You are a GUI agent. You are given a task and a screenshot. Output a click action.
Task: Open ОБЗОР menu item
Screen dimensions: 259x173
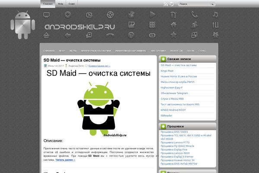tap(191, 51)
